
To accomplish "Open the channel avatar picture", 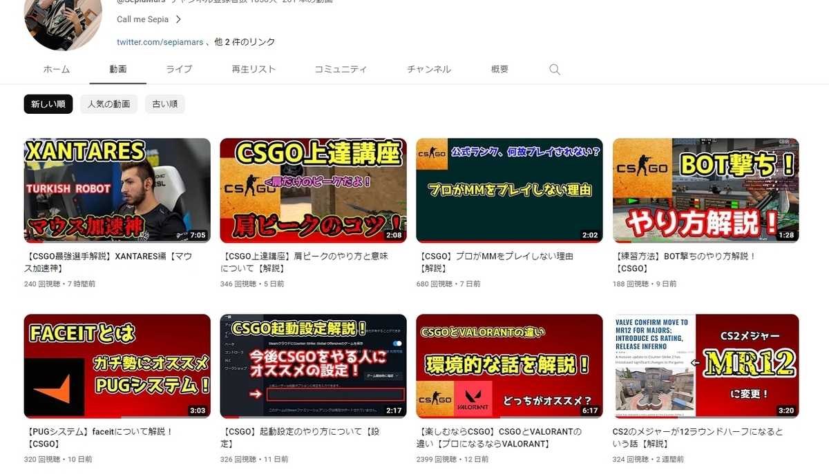I will [63, 21].
